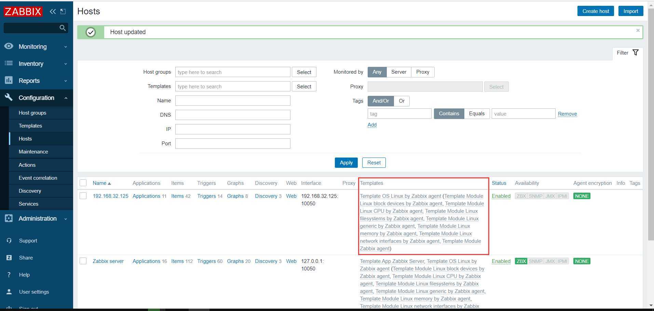Set Monitored by to Proxy
Screen dimensions: 654x311
click(x=423, y=72)
